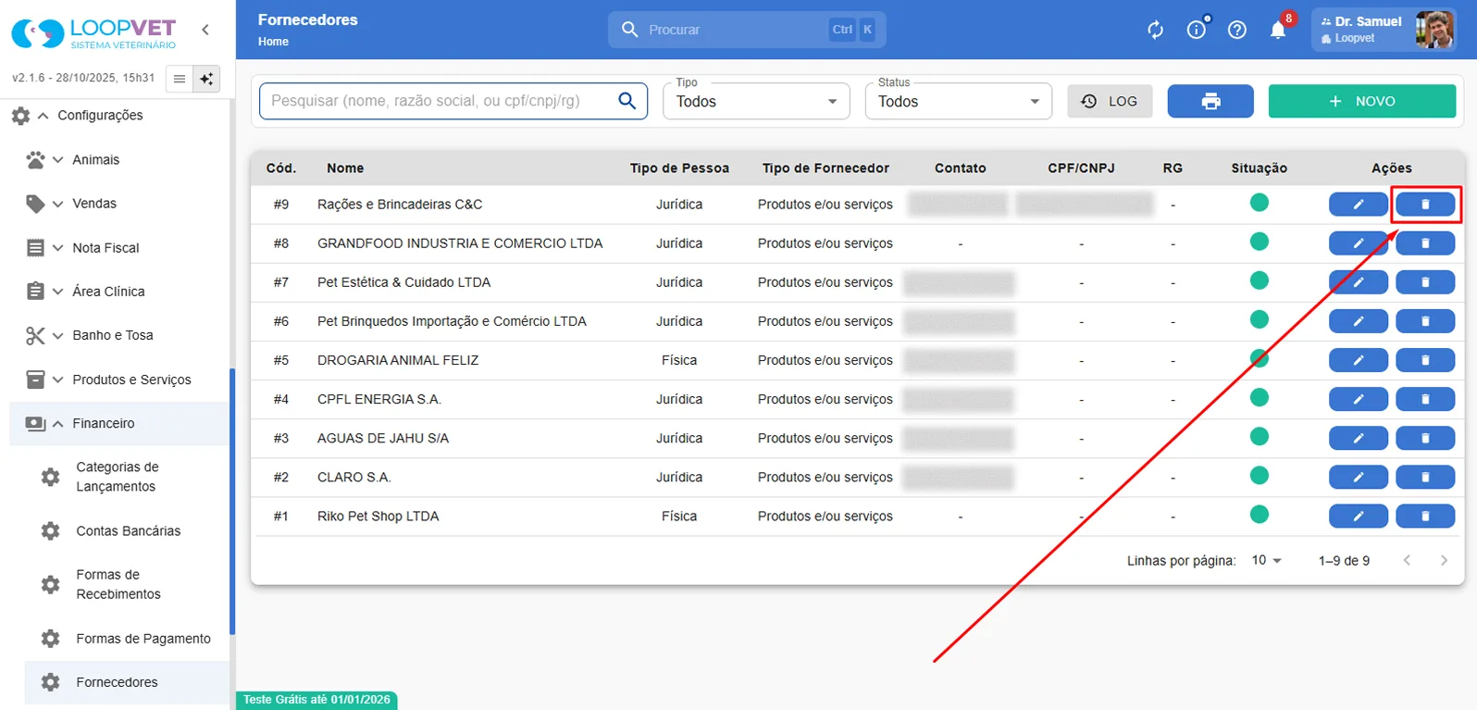Open the Status dropdown filter
The width and height of the screenshot is (1477, 710).
(x=959, y=101)
